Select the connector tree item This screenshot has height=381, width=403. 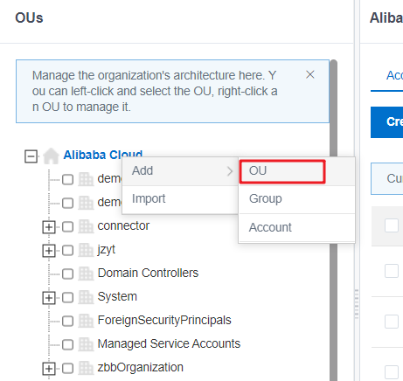123,225
